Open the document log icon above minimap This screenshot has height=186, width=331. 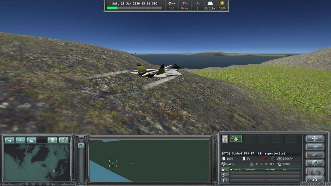[x=52, y=140]
